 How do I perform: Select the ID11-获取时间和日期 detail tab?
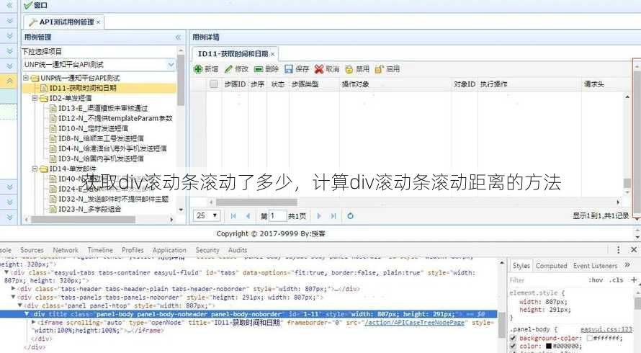(234, 54)
